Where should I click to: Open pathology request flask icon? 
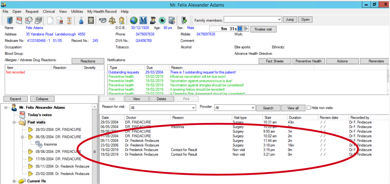point(81,20)
